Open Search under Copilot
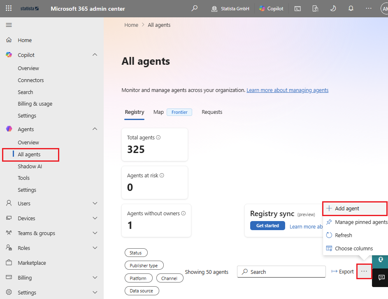The height and width of the screenshot is (299, 388). 25,92
